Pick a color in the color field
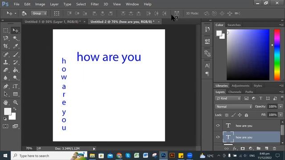Image resolution: width=285 pixels, height=160 pixels. pyautogui.click(x=248, y=55)
